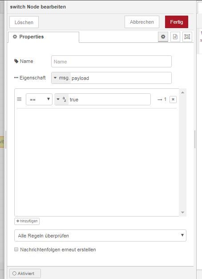Click the Abbrechen button

pos(141,22)
